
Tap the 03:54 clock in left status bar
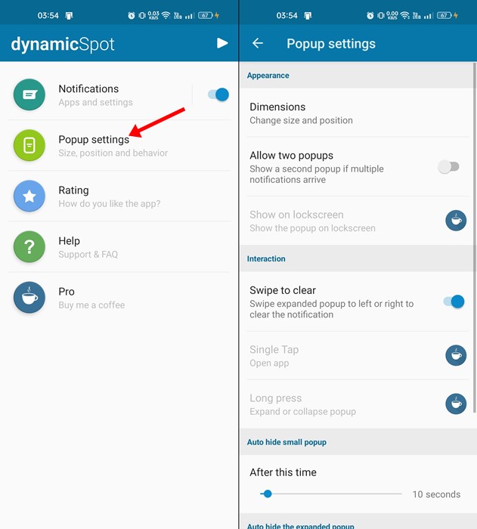[48, 16]
